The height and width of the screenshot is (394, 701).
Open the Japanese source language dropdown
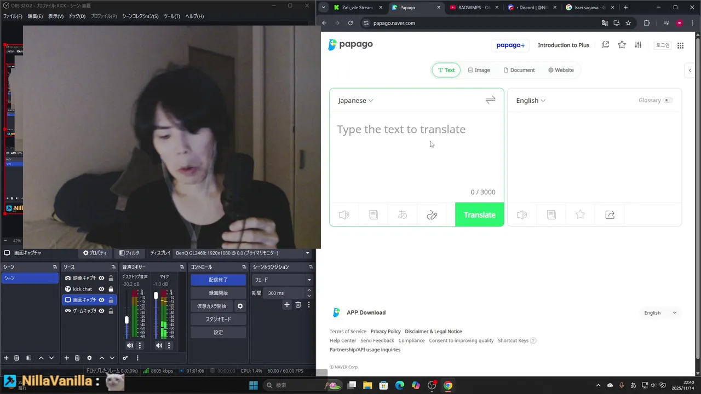click(355, 100)
